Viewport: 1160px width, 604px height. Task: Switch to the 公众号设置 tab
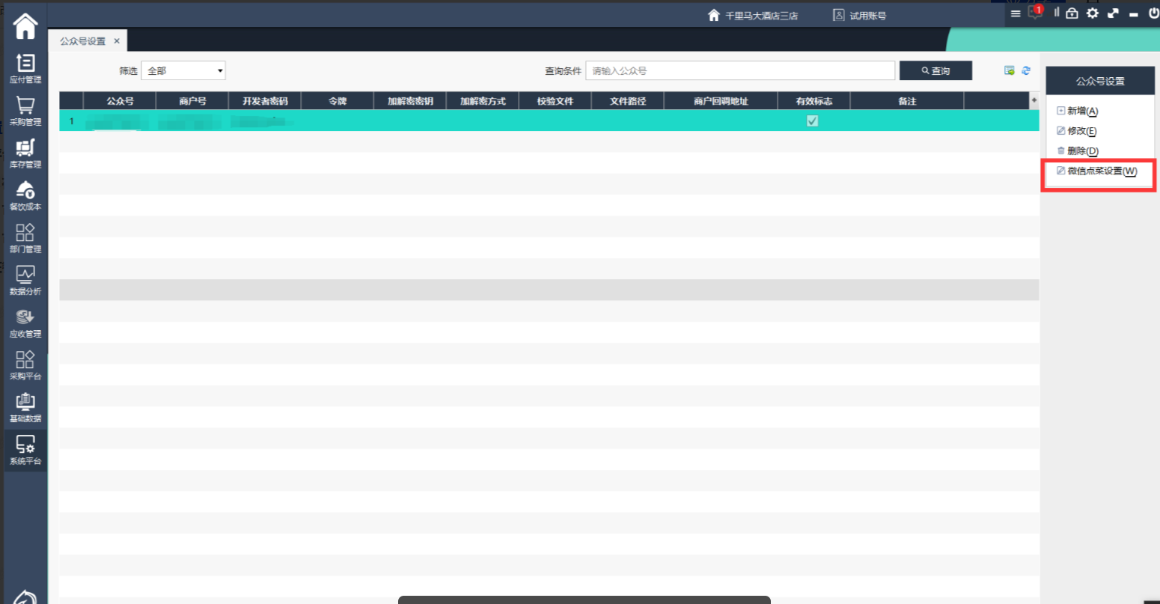pyautogui.click(x=82, y=41)
